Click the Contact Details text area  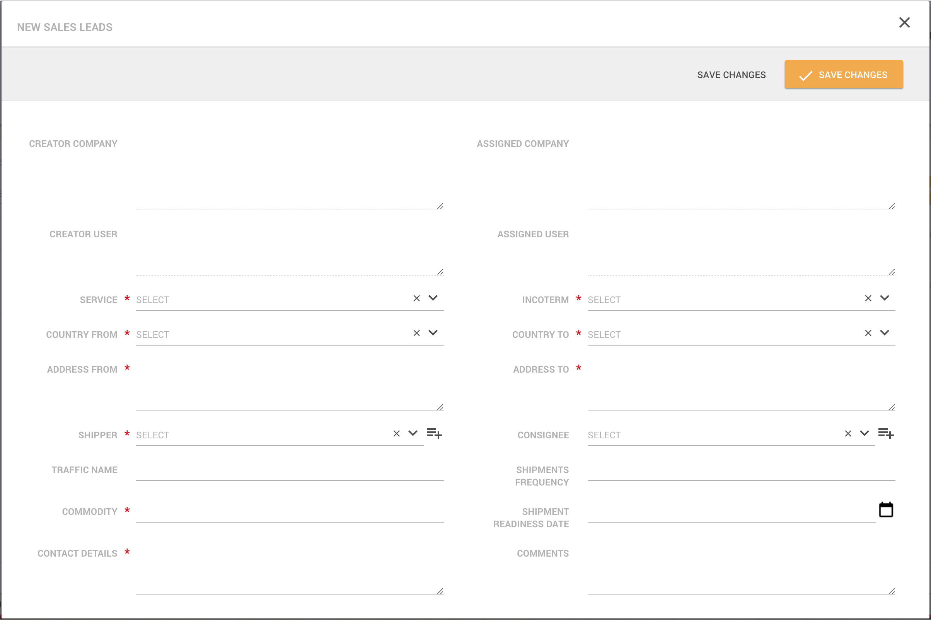[290, 571]
